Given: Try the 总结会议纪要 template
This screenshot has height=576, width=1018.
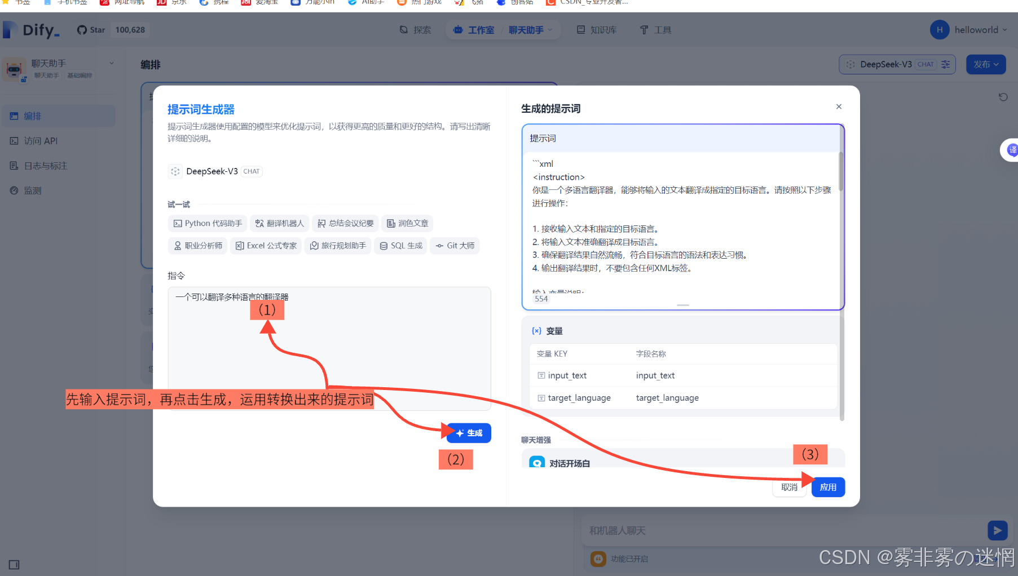Looking at the screenshot, I should coord(345,223).
